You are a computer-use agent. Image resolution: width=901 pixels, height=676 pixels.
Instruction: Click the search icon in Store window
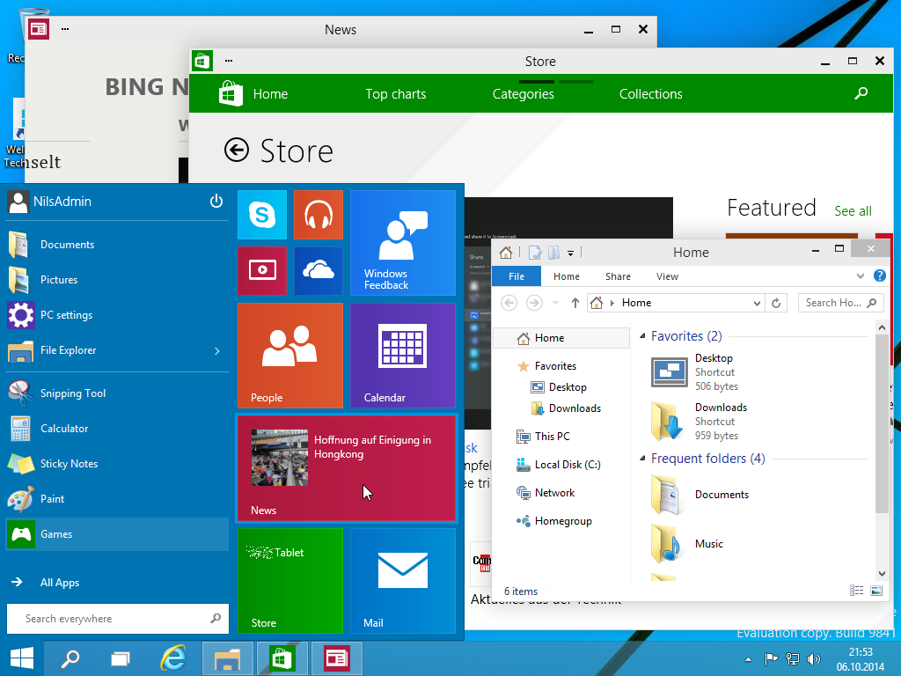[x=861, y=93]
